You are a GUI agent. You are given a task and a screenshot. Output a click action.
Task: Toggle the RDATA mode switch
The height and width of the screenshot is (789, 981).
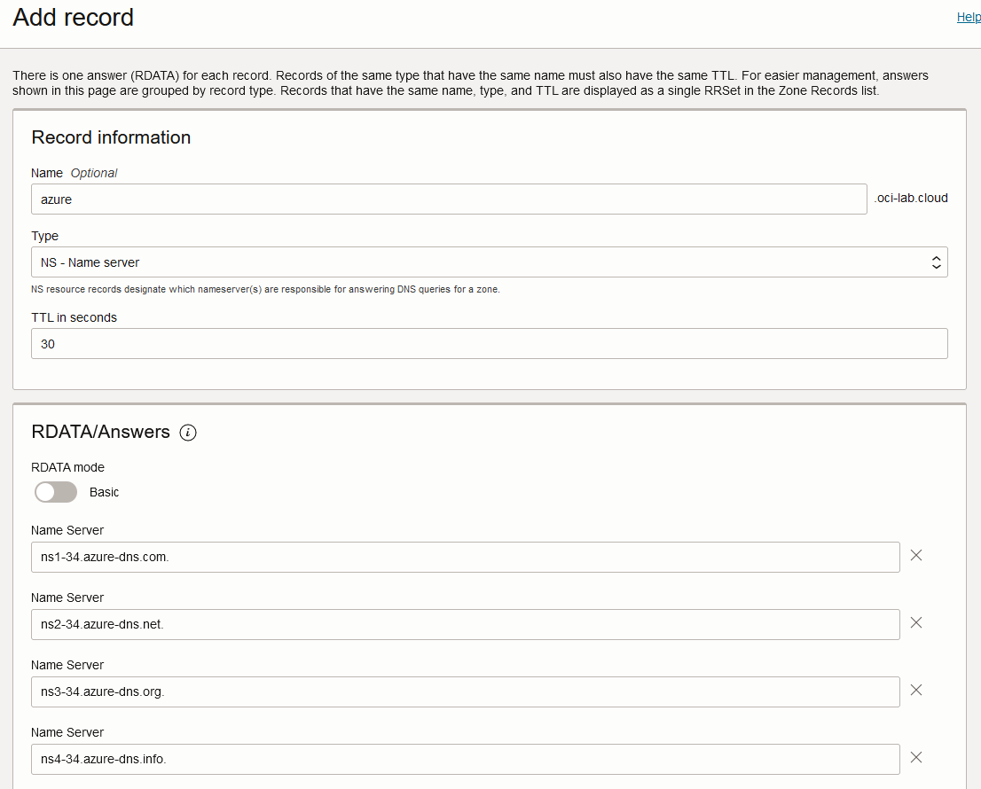click(x=56, y=492)
